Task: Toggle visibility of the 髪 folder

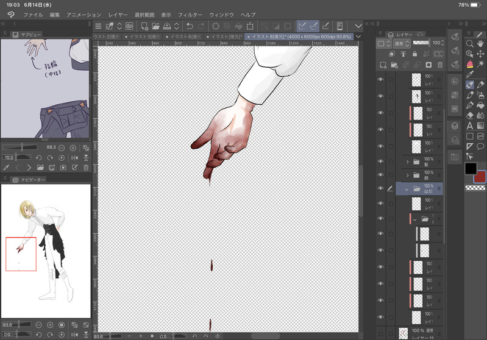Action: (380, 161)
